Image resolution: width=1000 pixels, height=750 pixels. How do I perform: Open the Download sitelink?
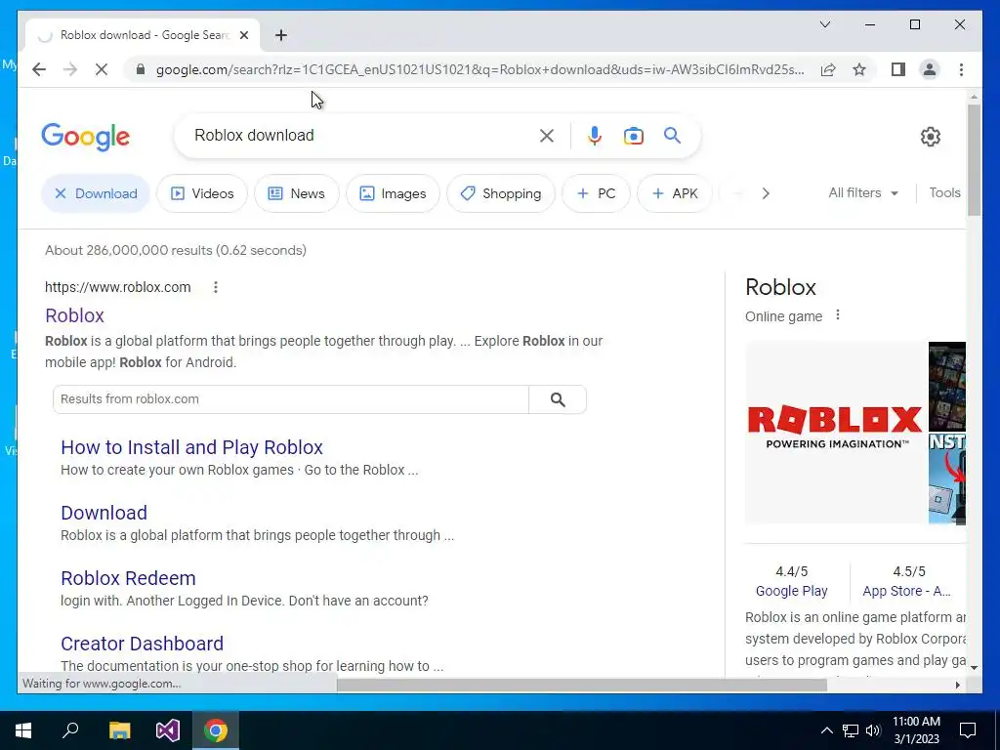tap(104, 512)
